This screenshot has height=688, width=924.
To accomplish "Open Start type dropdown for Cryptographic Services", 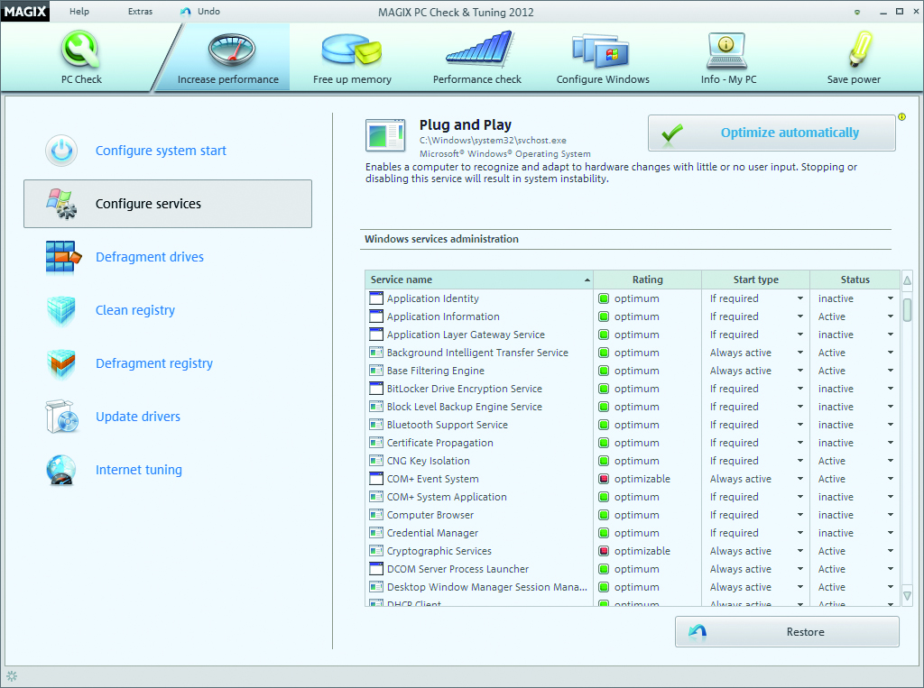I will point(800,551).
